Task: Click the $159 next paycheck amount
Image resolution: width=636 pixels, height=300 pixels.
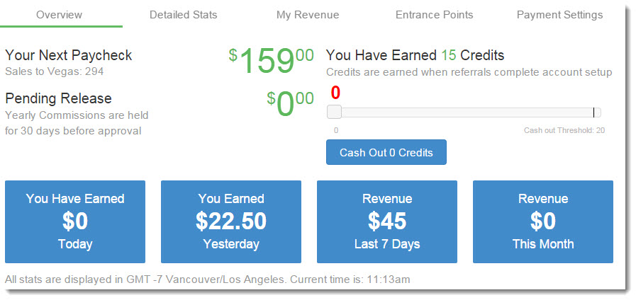Action: pos(272,61)
